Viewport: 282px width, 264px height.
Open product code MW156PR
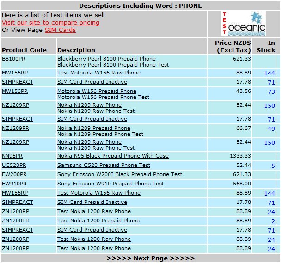pyautogui.click(x=15, y=91)
